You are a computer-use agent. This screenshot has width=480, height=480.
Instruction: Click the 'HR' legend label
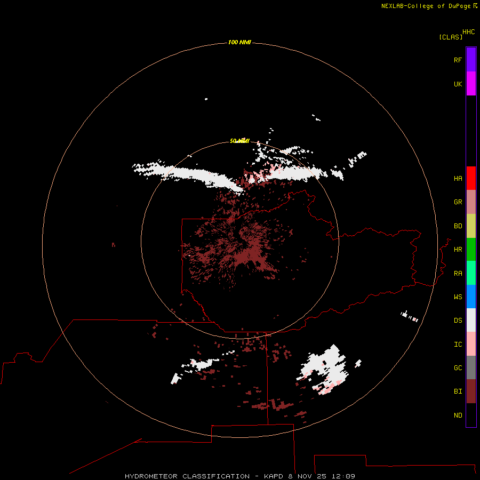point(458,250)
